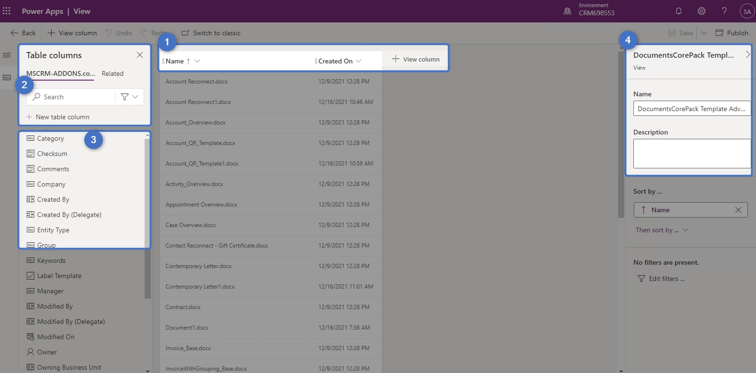The height and width of the screenshot is (373, 756).
Task: Click Switch to classic
Action: point(211,33)
